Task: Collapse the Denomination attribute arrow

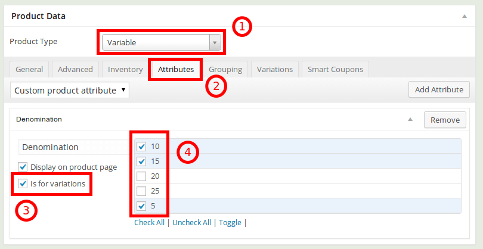Action: 410,120
